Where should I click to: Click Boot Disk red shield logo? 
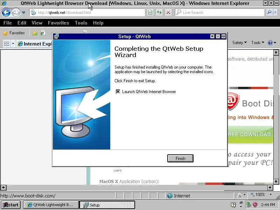pyautogui.click(x=233, y=101)
